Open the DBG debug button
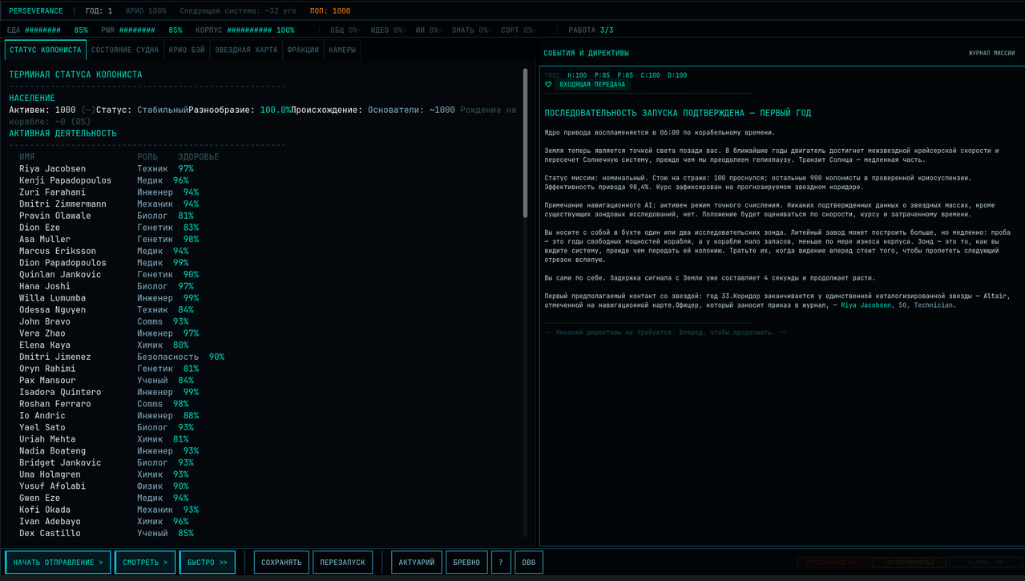Viewport: 1025px width, 581px height. click(x=529, y=563)
